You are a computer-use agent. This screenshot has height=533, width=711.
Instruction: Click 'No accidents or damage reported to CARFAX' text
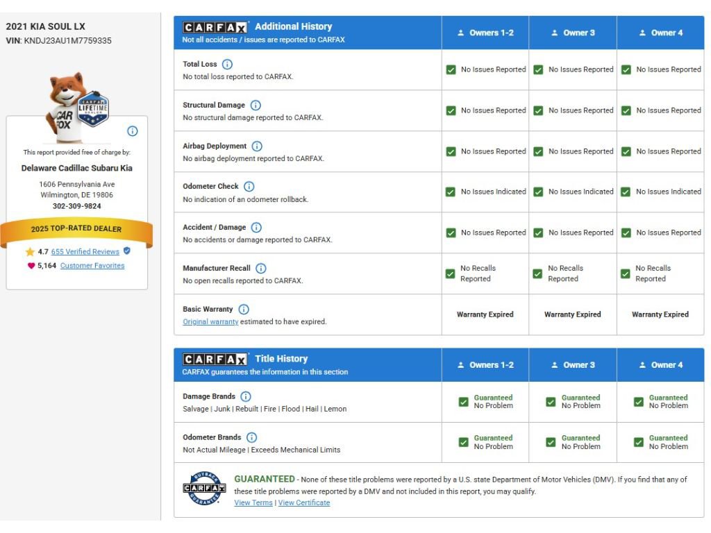258,239
